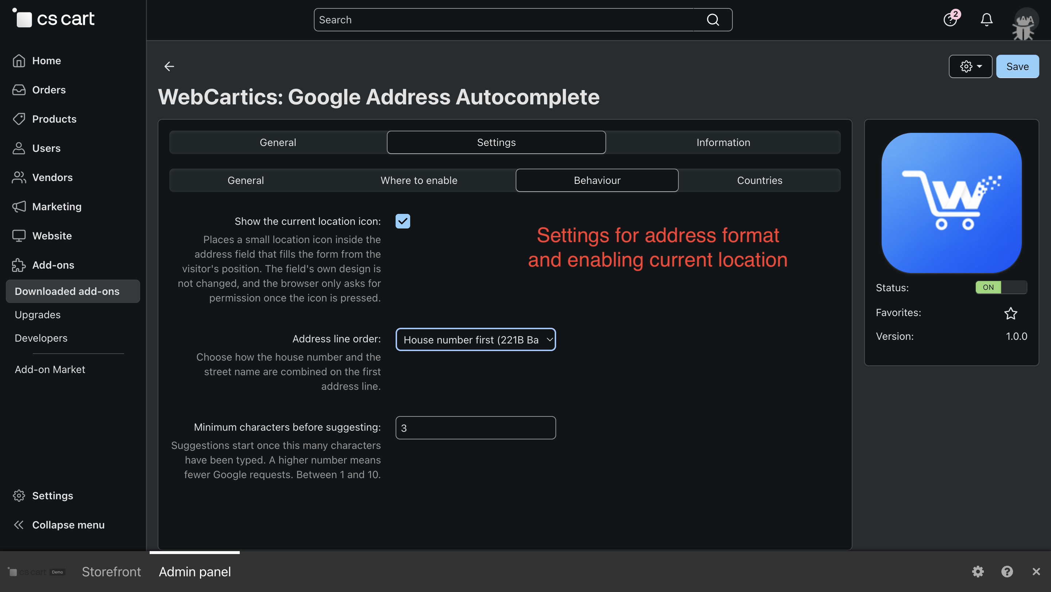This screenshot has width=1051, height=592.
Task: Open the user avatar menu
Action: pyautogui.click(x=1026, y=20)
